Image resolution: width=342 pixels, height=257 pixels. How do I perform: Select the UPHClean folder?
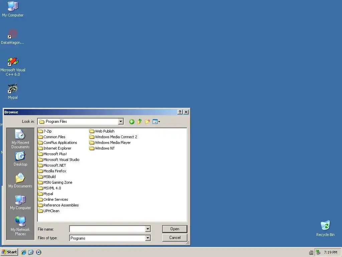click(x=49, y=211)
